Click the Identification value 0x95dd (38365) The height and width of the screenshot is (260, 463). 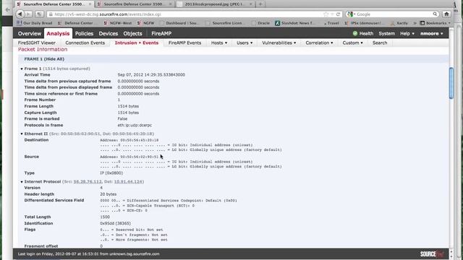pos(115,223)
